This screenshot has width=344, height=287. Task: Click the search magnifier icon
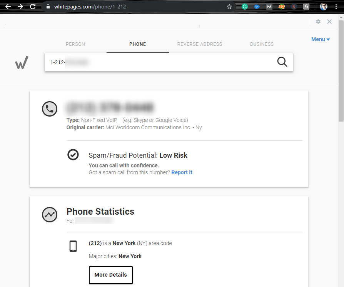click(x=282, y=62)
